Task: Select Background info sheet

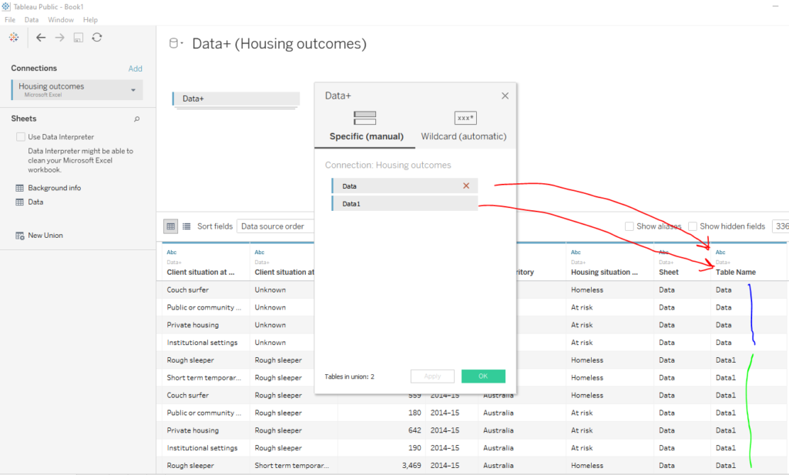Action: pos(55,188)
